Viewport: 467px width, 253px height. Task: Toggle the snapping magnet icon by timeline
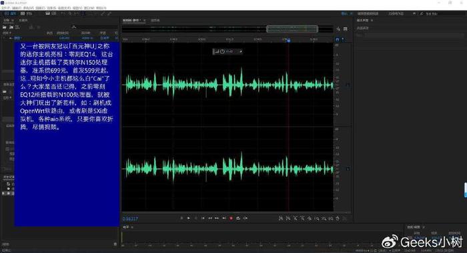point(337,39)
